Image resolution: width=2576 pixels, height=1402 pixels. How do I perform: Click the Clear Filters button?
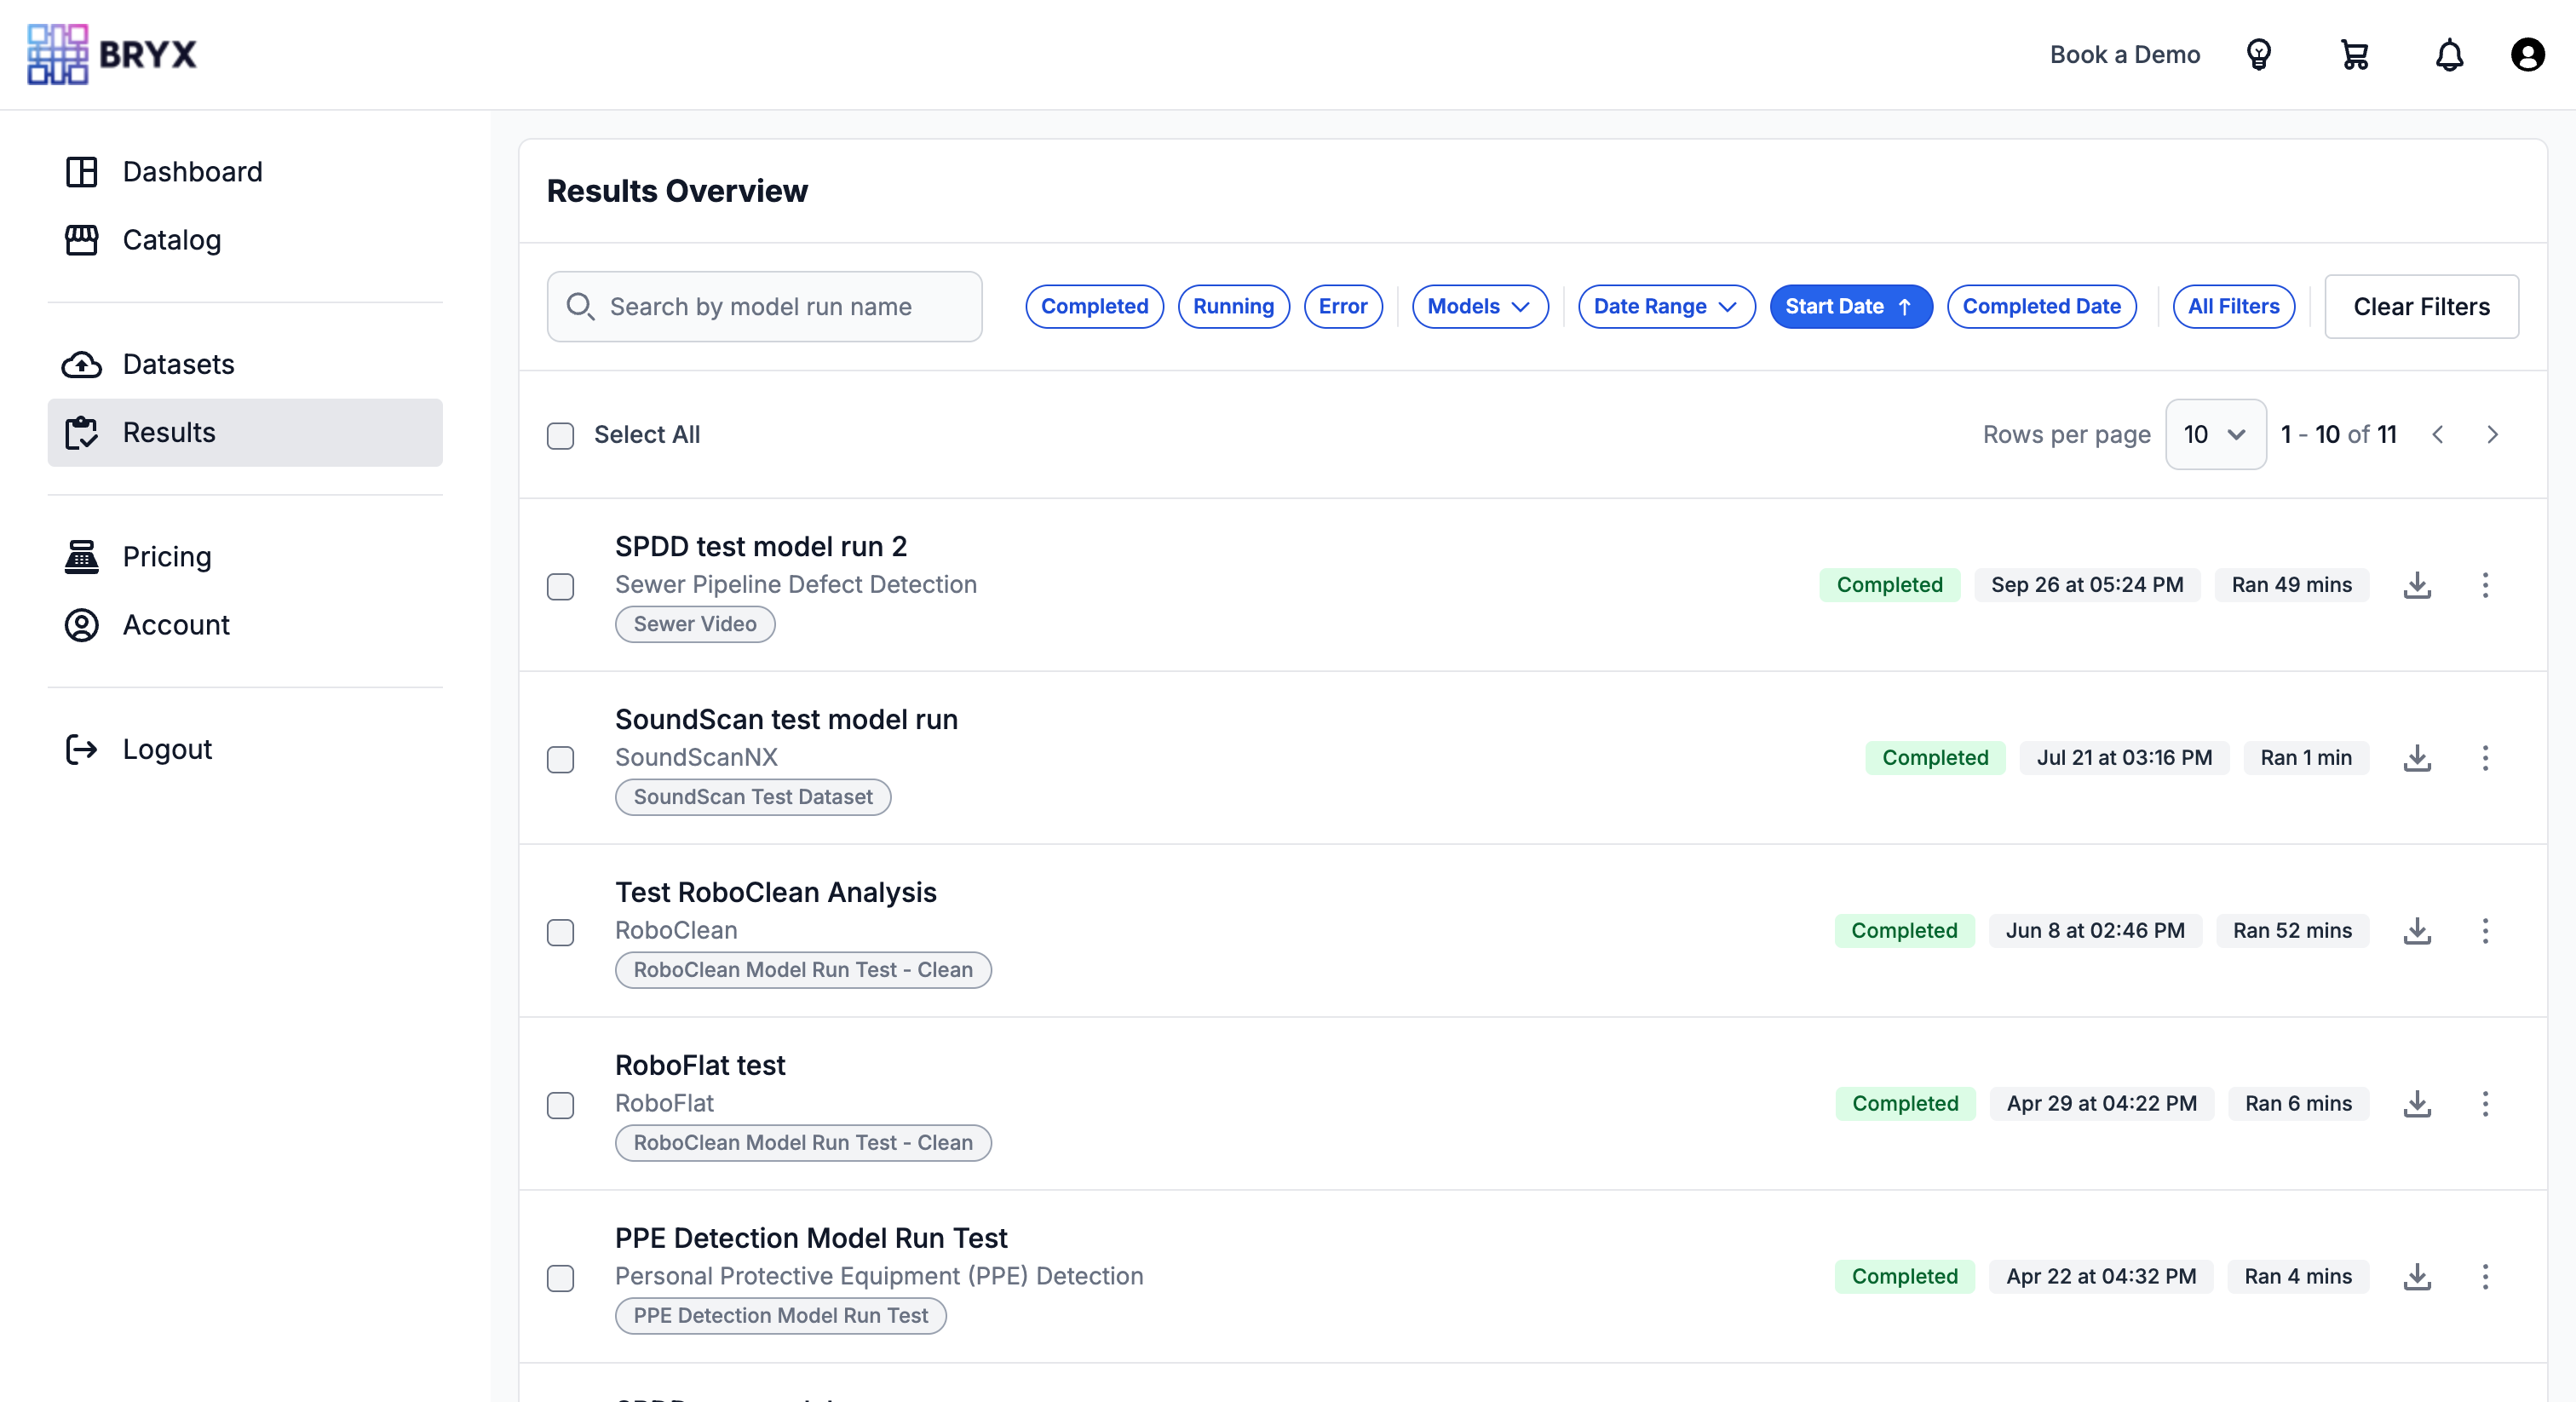point(2421,306)
